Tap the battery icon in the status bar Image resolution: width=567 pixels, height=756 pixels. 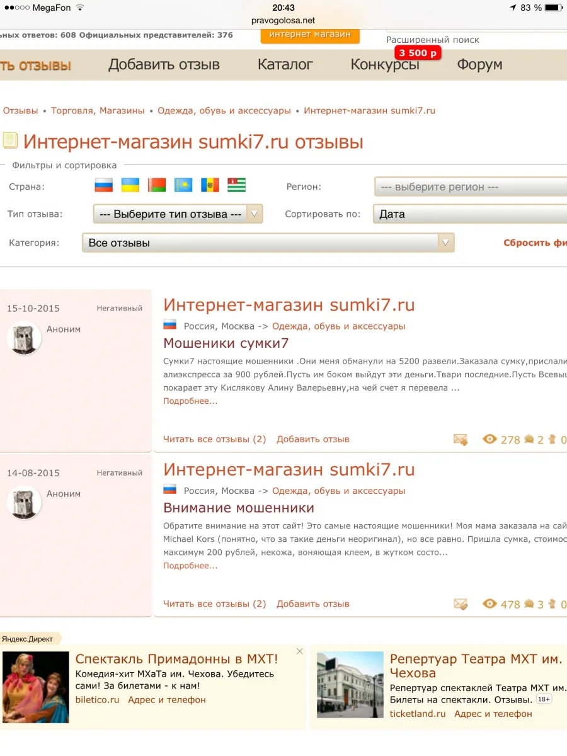click(554, 8)
